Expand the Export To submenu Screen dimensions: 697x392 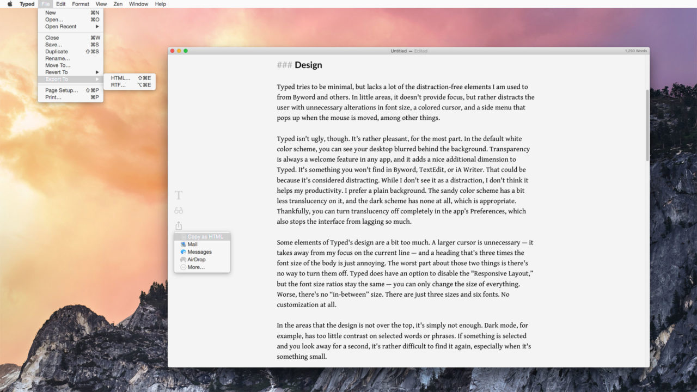(70, 79)
